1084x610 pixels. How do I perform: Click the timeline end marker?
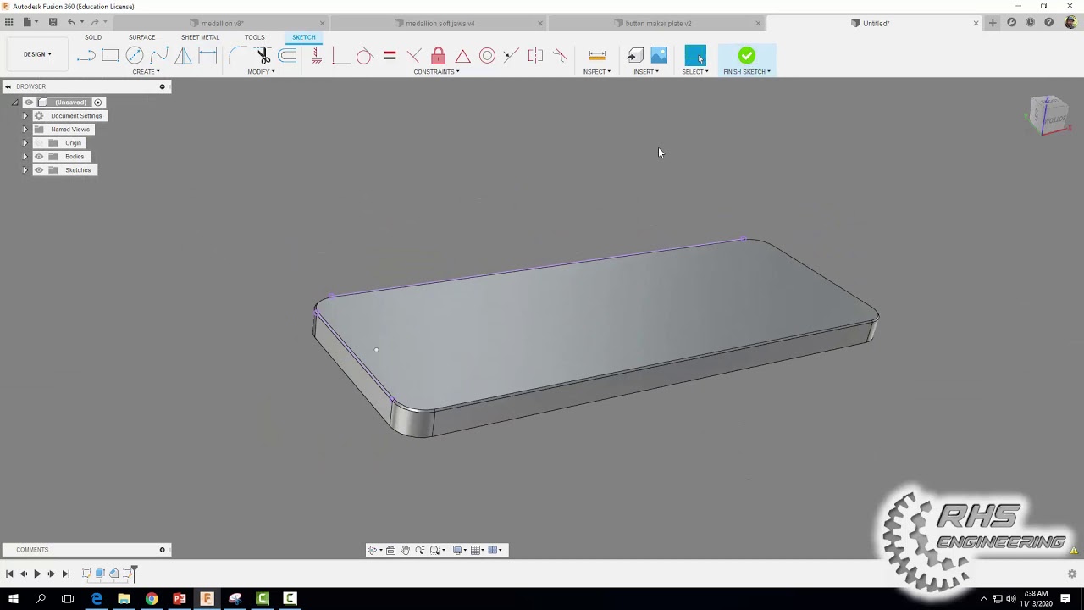point(134,574)
